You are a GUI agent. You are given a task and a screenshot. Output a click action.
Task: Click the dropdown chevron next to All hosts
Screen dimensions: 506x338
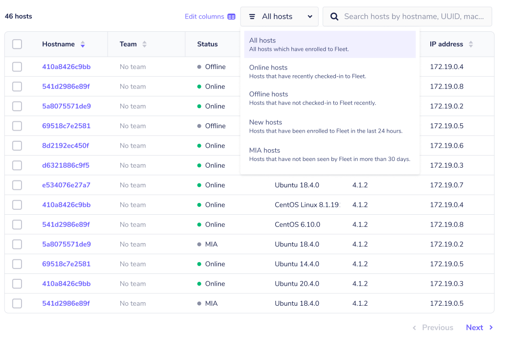tap(310, 17)
